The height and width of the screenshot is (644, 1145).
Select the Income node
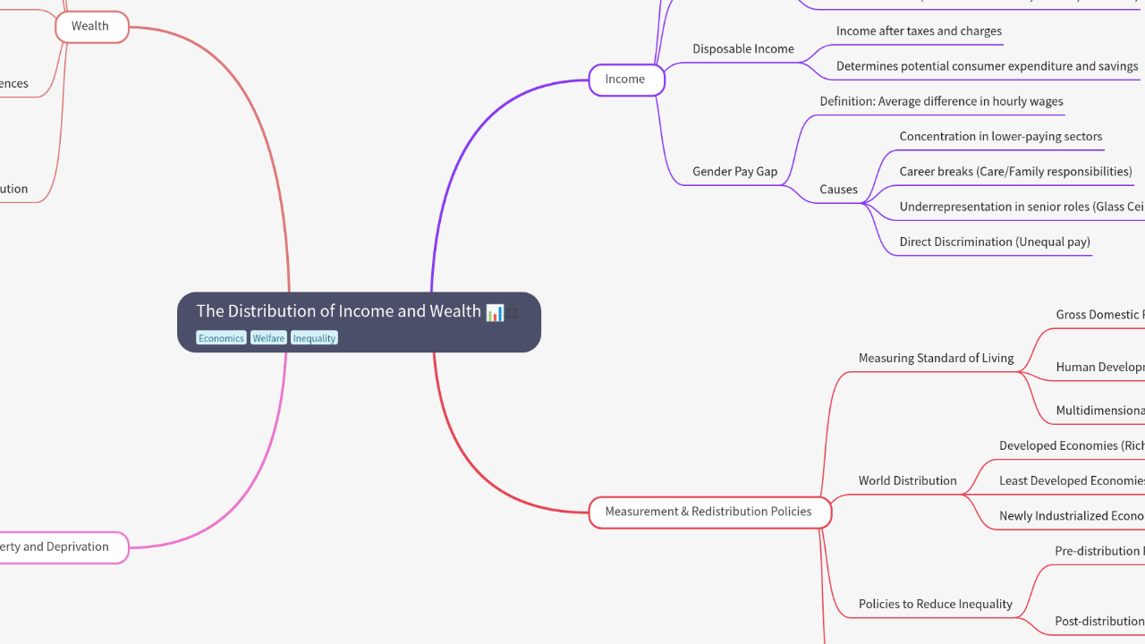[x=625, y=80]
